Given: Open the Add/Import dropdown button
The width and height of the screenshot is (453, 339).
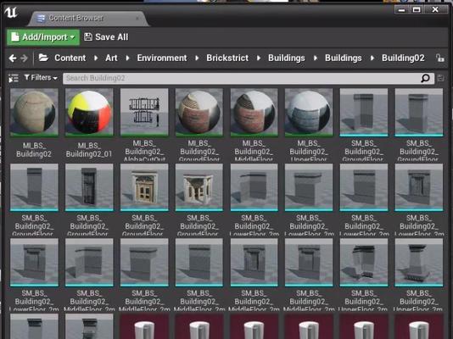Looking at the screenshot, I should (43, 37).
